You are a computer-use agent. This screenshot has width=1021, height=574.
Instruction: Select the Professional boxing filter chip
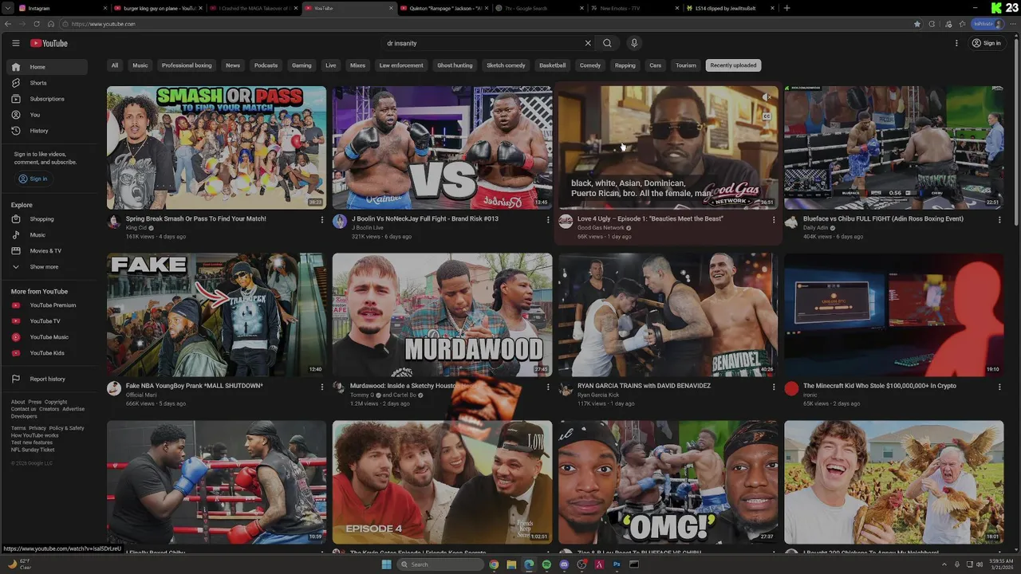click(187, 65)
